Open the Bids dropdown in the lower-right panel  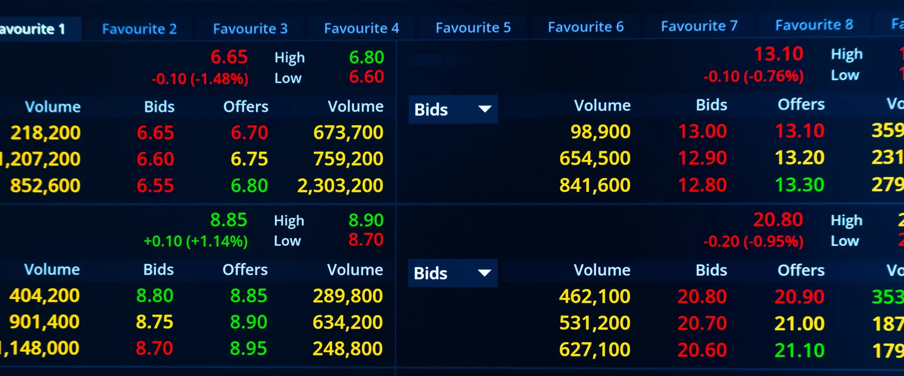click(x=453, y=273)
